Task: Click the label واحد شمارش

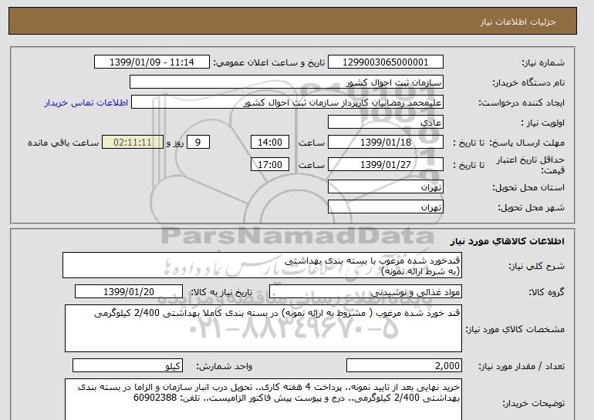Action: (x=224, y=366)
